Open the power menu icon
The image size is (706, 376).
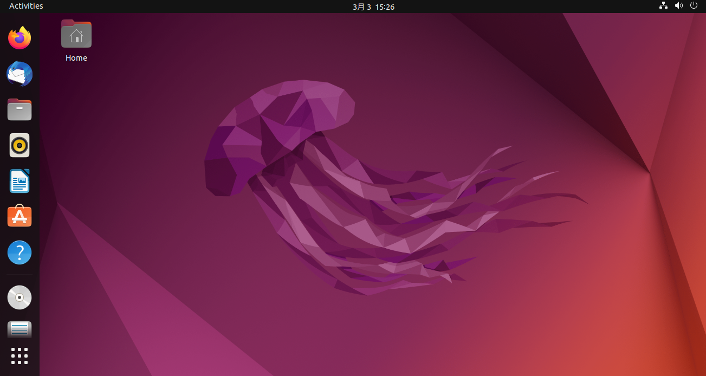pos(694,6)
